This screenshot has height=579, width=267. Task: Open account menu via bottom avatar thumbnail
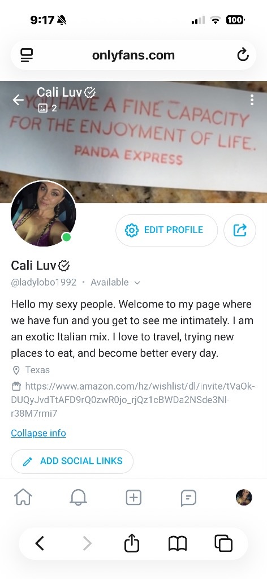(x=244, y=498)
